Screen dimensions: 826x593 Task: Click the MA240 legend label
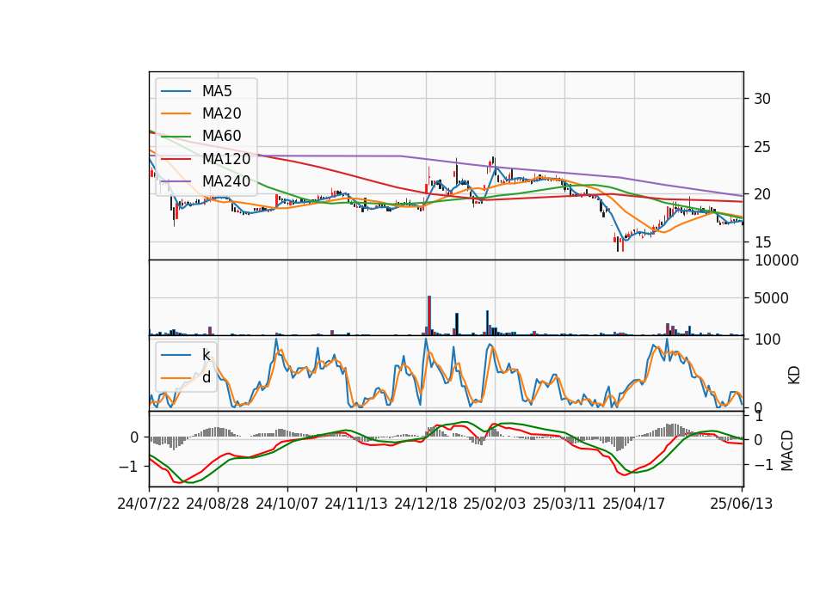tap(226, 181)
